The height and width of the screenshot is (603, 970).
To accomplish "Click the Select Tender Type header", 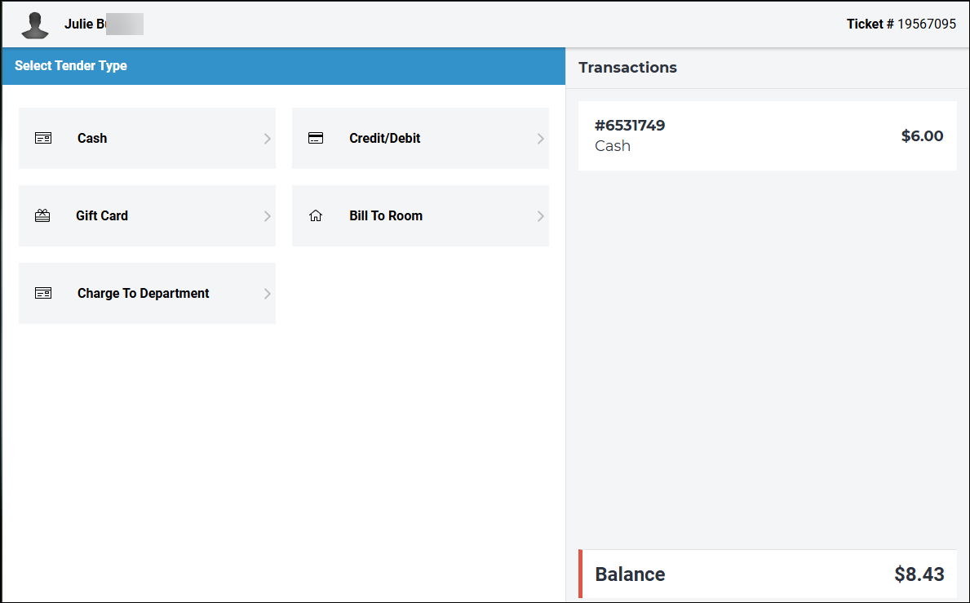I will click(x=70, y=65).
